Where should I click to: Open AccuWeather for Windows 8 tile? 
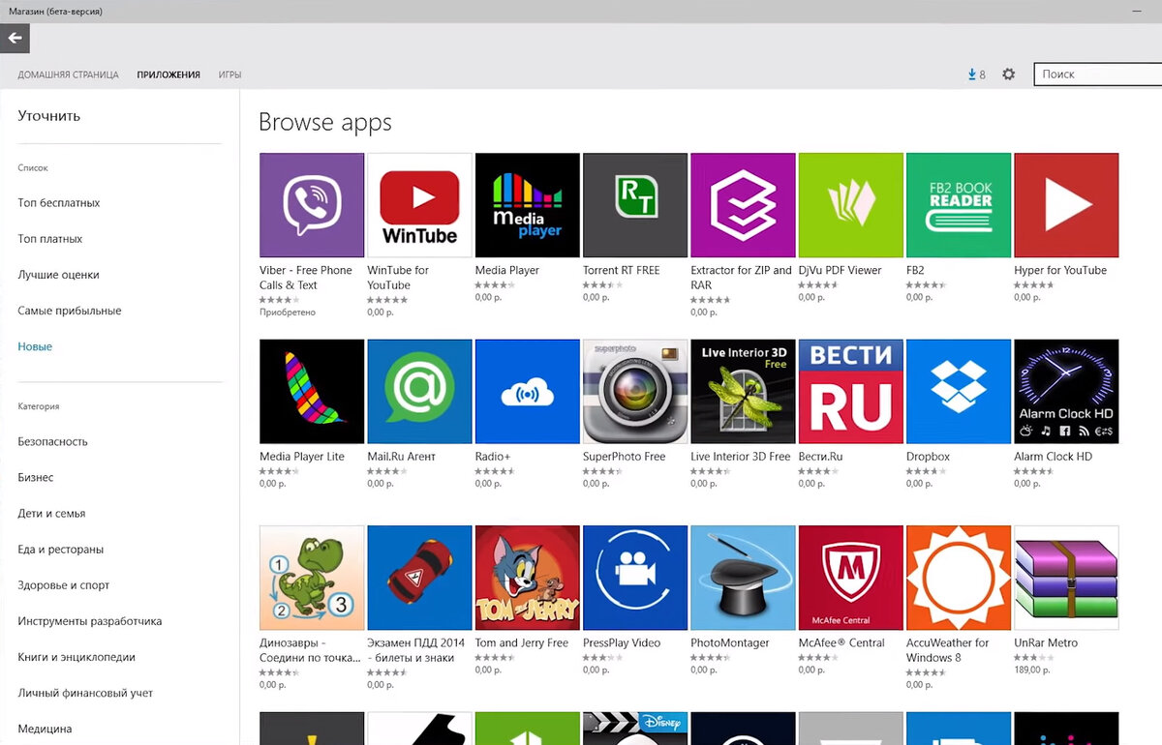click(x=959, y=578)
